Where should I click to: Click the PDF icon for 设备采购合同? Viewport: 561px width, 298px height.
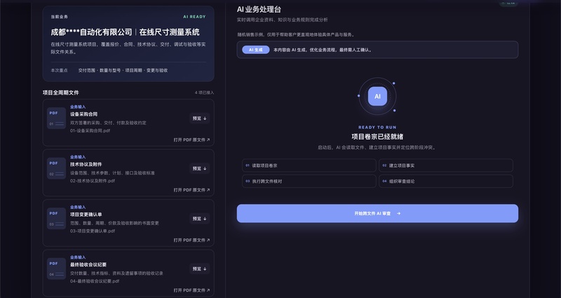tap(57, 118)
